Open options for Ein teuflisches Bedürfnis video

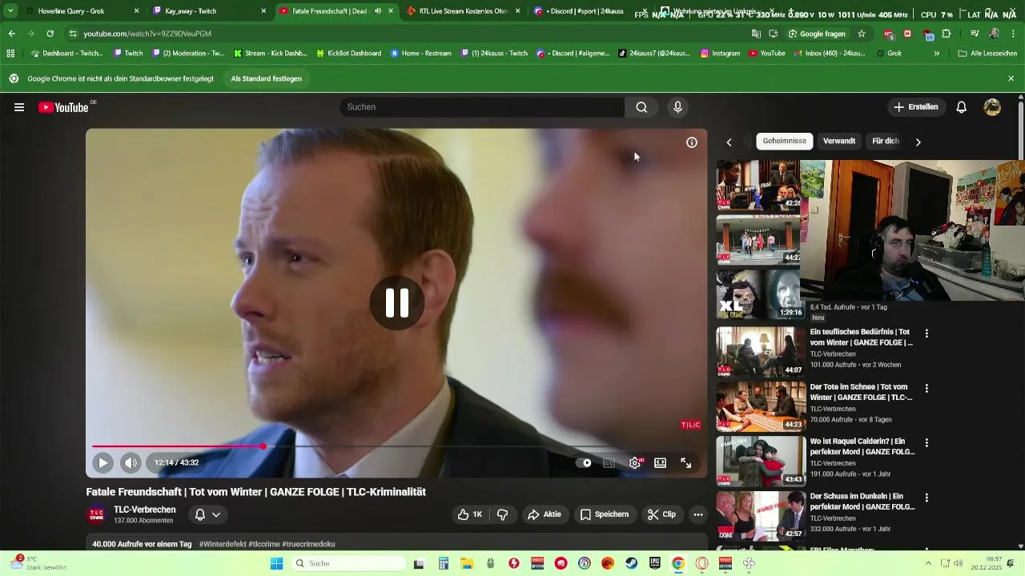(x=927, y=334)
